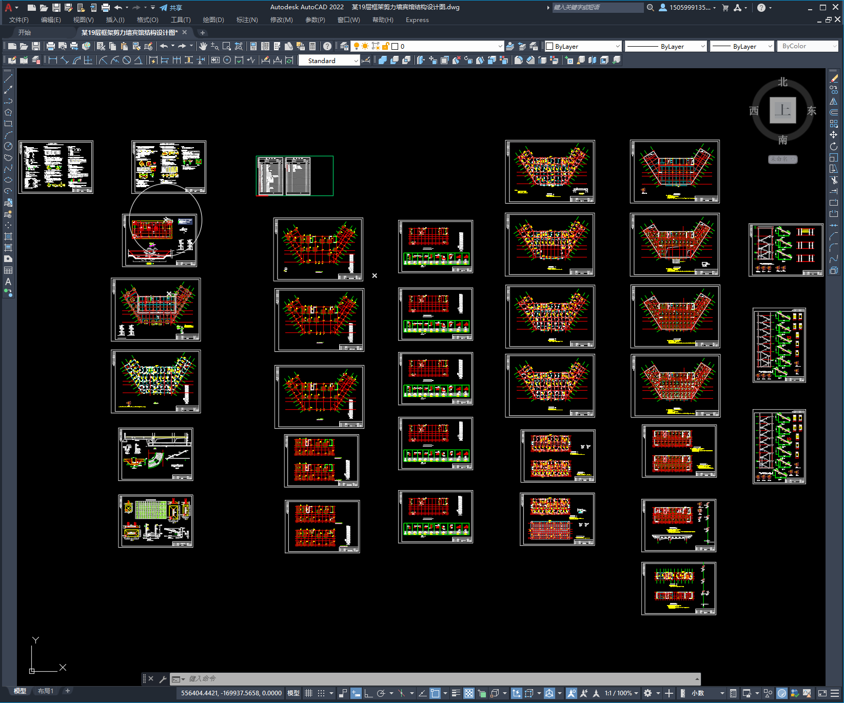The height and width of the screenshot is (703, 844).
Task: Select the Mirror tool in modify toolbar
Action: point(834,101)
